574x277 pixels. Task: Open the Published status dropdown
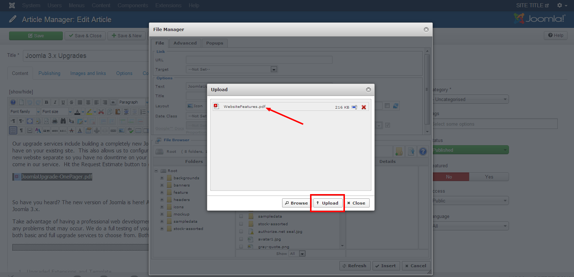click(470, 150)
